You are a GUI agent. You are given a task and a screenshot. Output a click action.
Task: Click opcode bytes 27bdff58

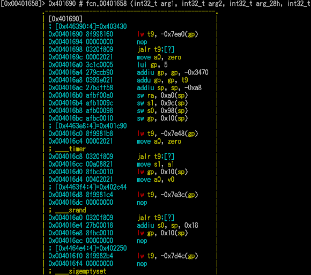(x=99, y=88)
